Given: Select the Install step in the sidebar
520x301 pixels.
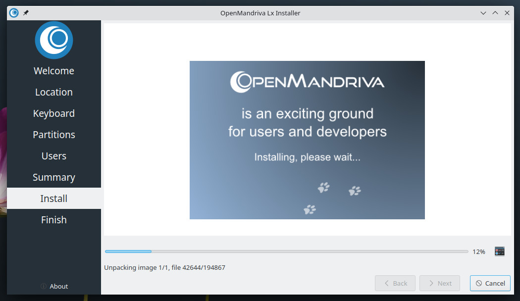Looking at the screenshot, I should click(54, 198).
